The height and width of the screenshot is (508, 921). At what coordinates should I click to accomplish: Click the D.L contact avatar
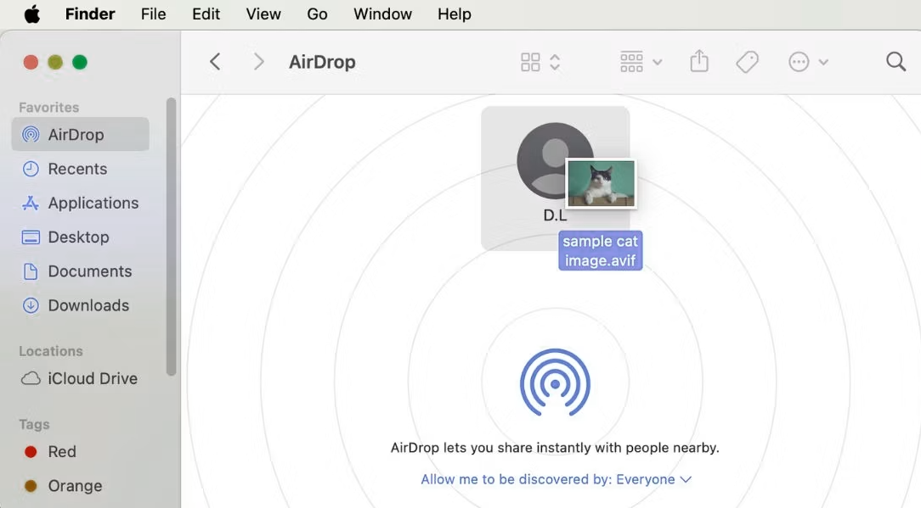[x=555, y=160]
